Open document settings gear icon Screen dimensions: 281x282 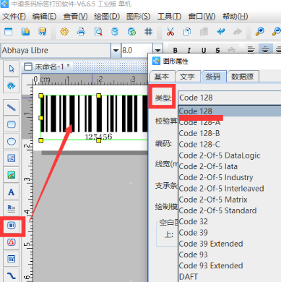64,32
